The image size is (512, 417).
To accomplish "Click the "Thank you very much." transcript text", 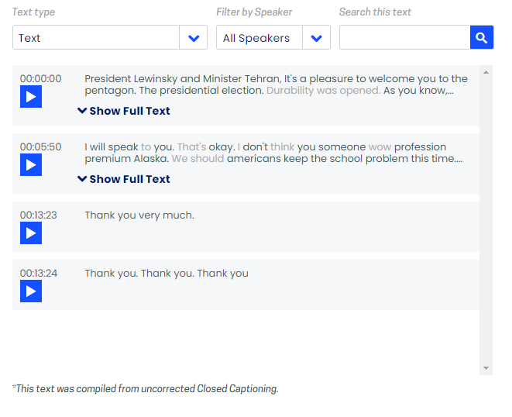I will pos(139,215).
